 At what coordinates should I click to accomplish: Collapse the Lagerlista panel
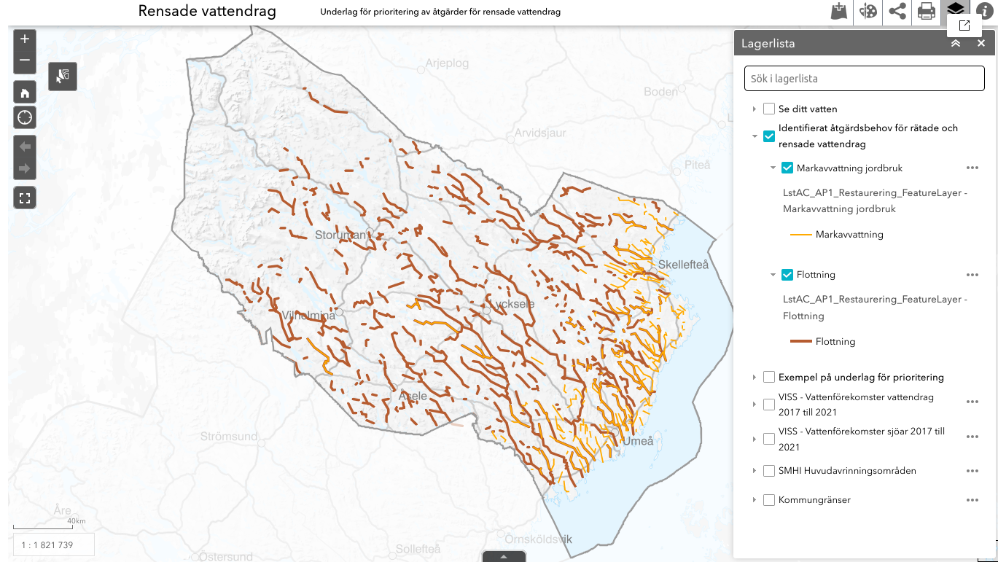(956, 44)
